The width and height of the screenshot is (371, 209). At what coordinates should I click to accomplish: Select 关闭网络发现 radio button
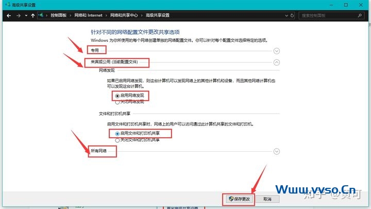click(x=117, y=102)
